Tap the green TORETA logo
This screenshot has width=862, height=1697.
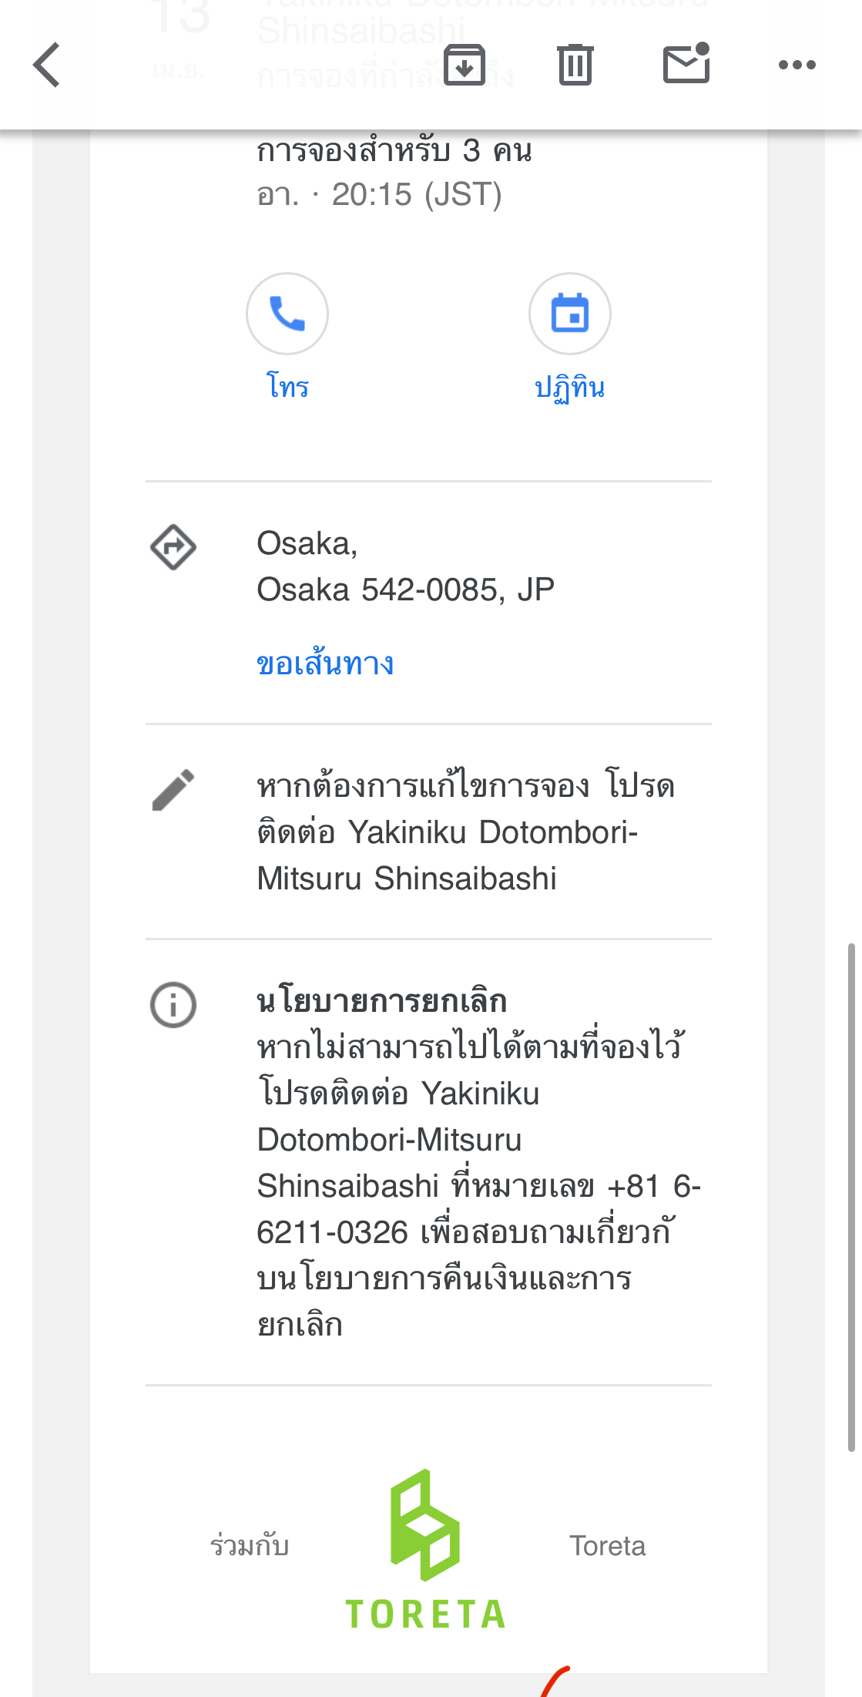click(x=425, y=1549)
